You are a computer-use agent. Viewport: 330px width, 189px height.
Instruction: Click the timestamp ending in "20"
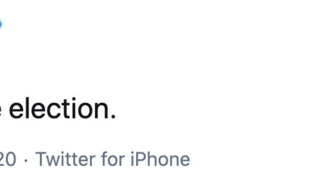click(8, 160)
